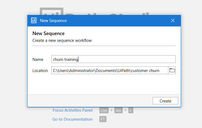This screenshot has width=202, height=128.
Task: Open the Go to Documentation link
Action: click(x=72, y=119)
